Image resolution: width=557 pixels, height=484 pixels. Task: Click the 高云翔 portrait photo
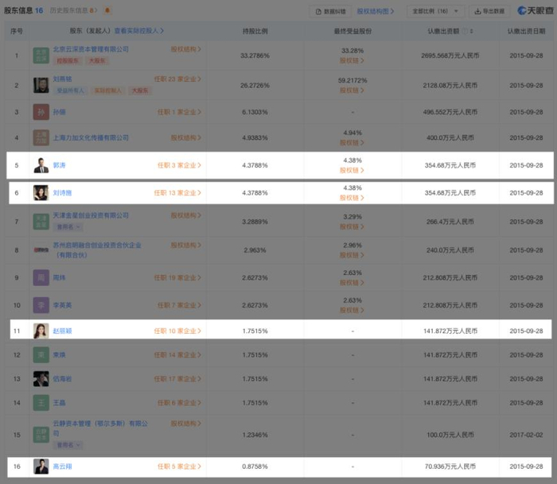click(41, 467)
